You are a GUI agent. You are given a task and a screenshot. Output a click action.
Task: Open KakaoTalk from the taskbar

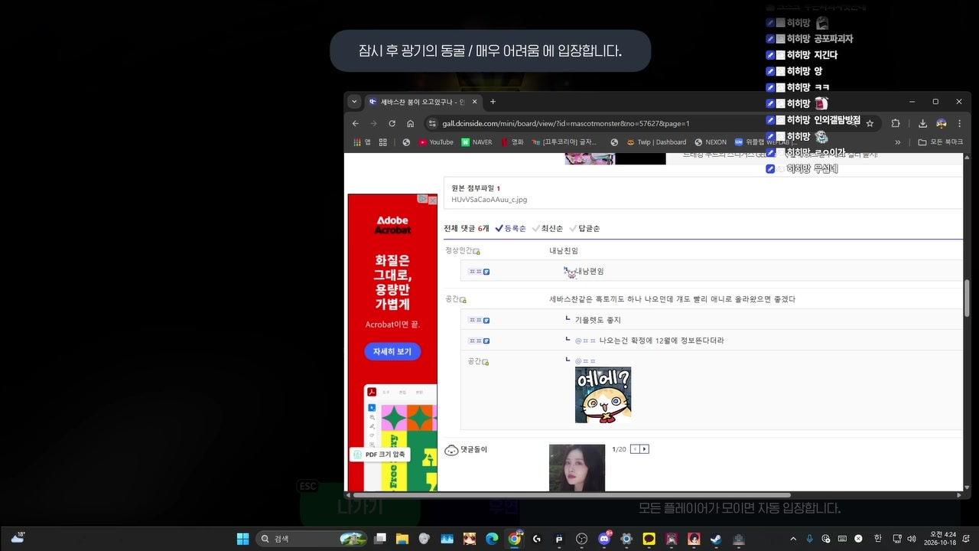pos(649,539)
